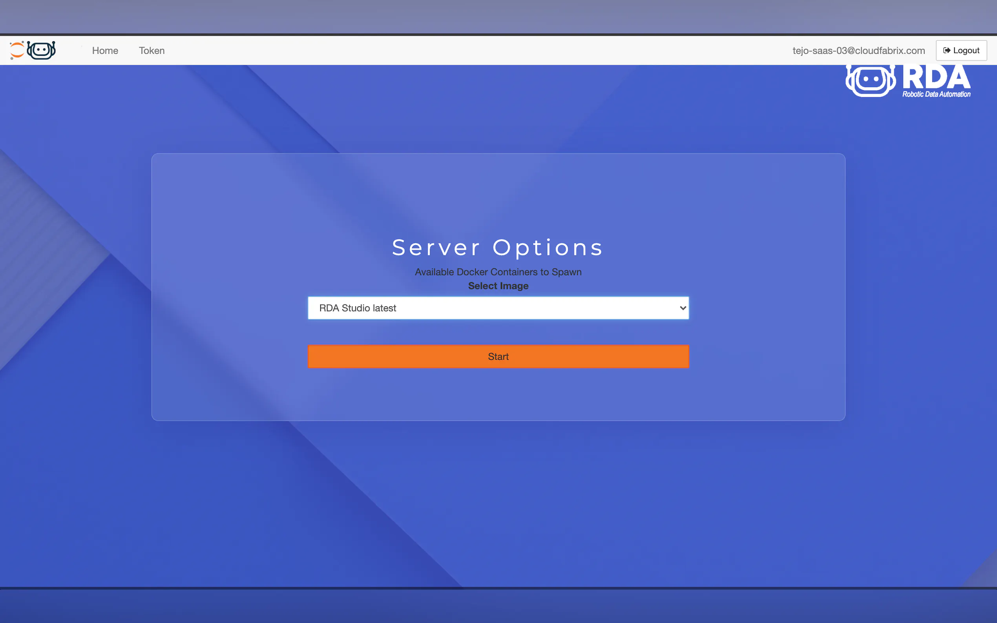Open the Select Image dropdown
997x623 pixels.
click(x=498, y=308)
